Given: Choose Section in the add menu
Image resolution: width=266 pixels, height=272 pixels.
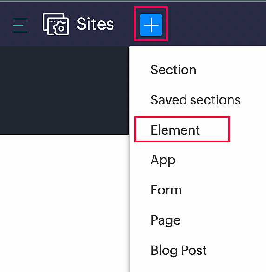Looking at the screenshot, I should [x=173, y=70].
